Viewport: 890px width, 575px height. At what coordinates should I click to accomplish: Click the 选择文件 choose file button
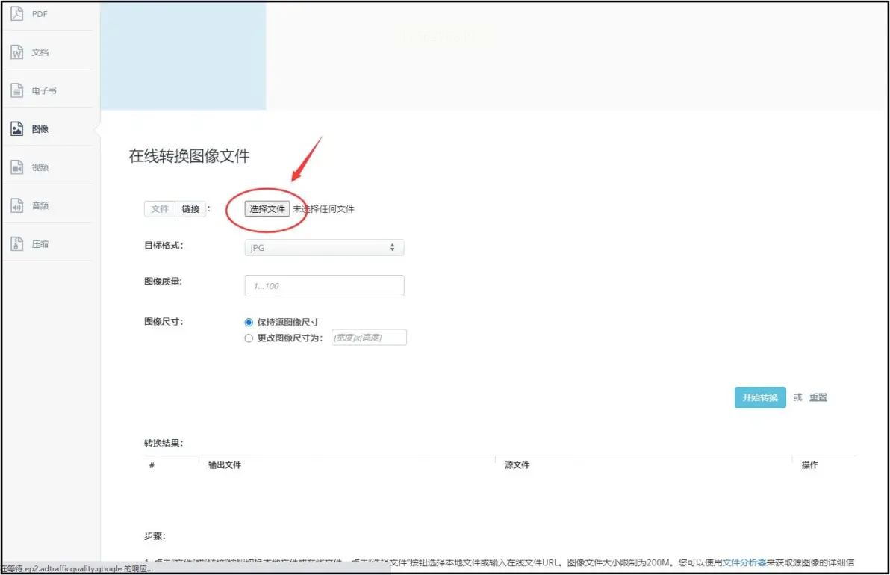point(267,209)
